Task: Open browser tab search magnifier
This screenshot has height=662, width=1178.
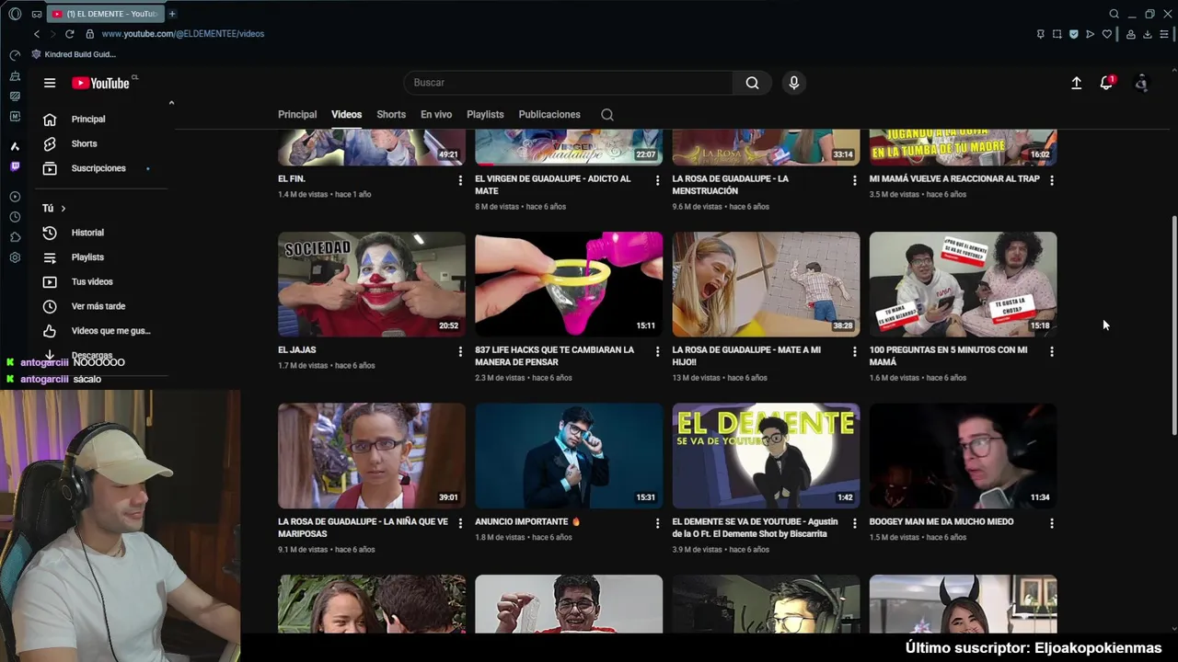Action: pos(1114,14)
